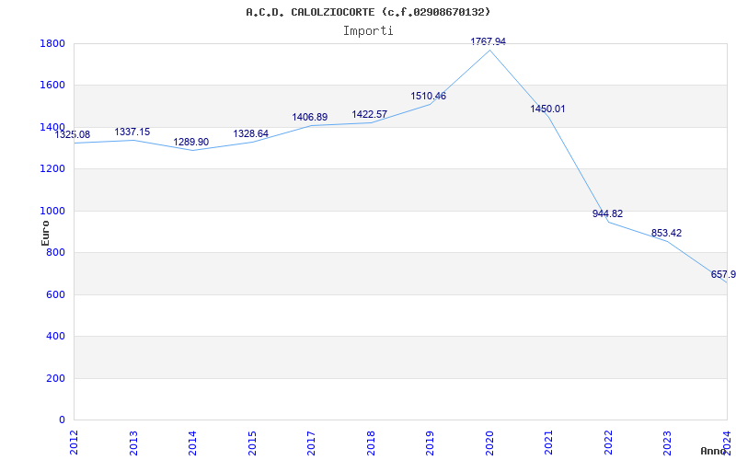Screen dimensions: 736x460
Task: Click the 2017 x-axis year label
Action: coord(311,442)
